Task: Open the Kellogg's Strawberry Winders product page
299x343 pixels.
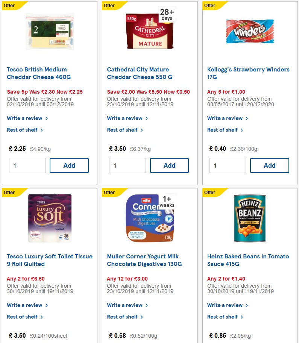Action: [249, 73]
